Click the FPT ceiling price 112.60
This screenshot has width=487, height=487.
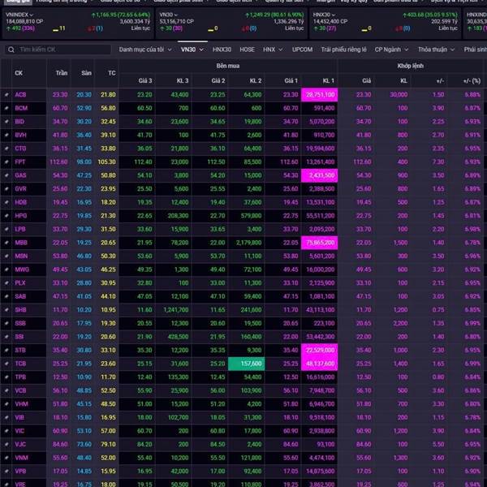pos(58,162)
